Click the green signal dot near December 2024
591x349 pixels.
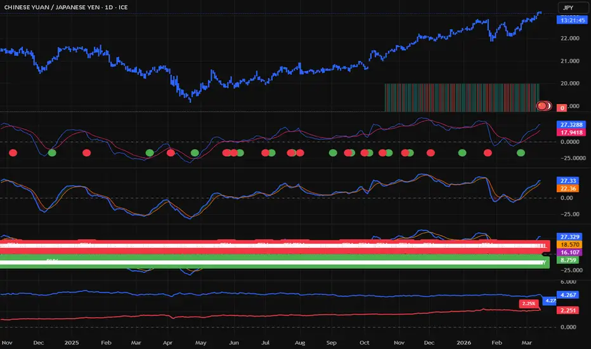(x=52, y=153)
